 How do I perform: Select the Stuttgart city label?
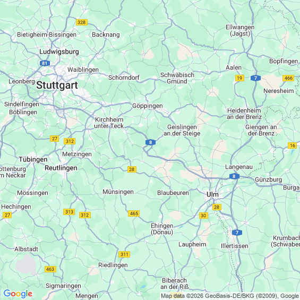click(57, 85)
